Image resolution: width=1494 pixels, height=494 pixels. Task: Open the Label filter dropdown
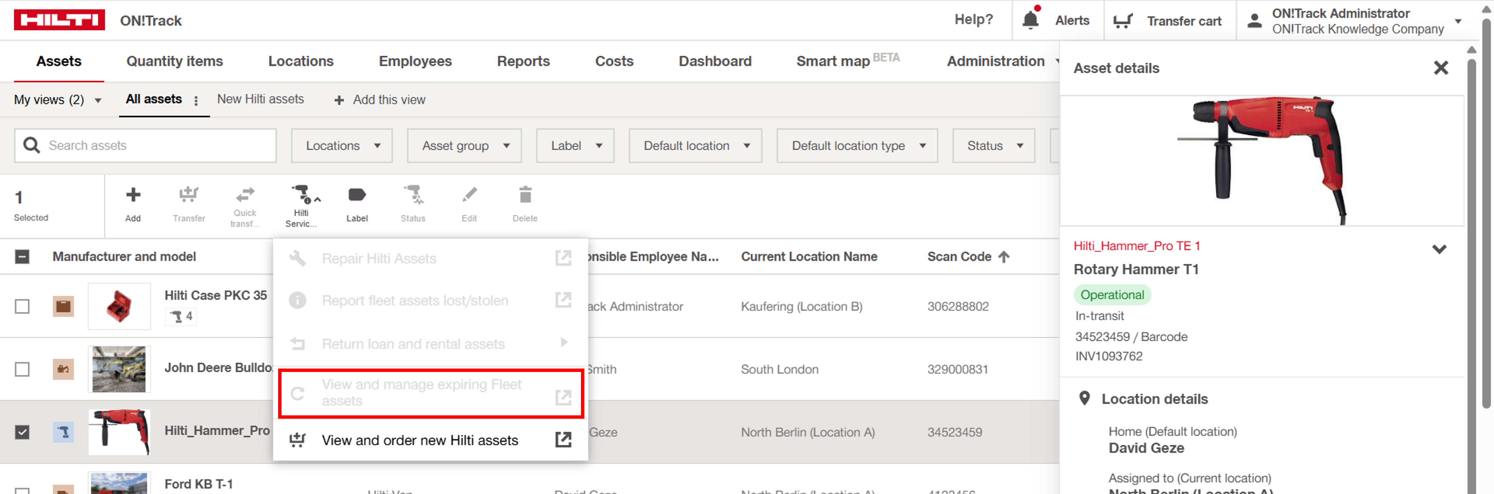[575, 145]
